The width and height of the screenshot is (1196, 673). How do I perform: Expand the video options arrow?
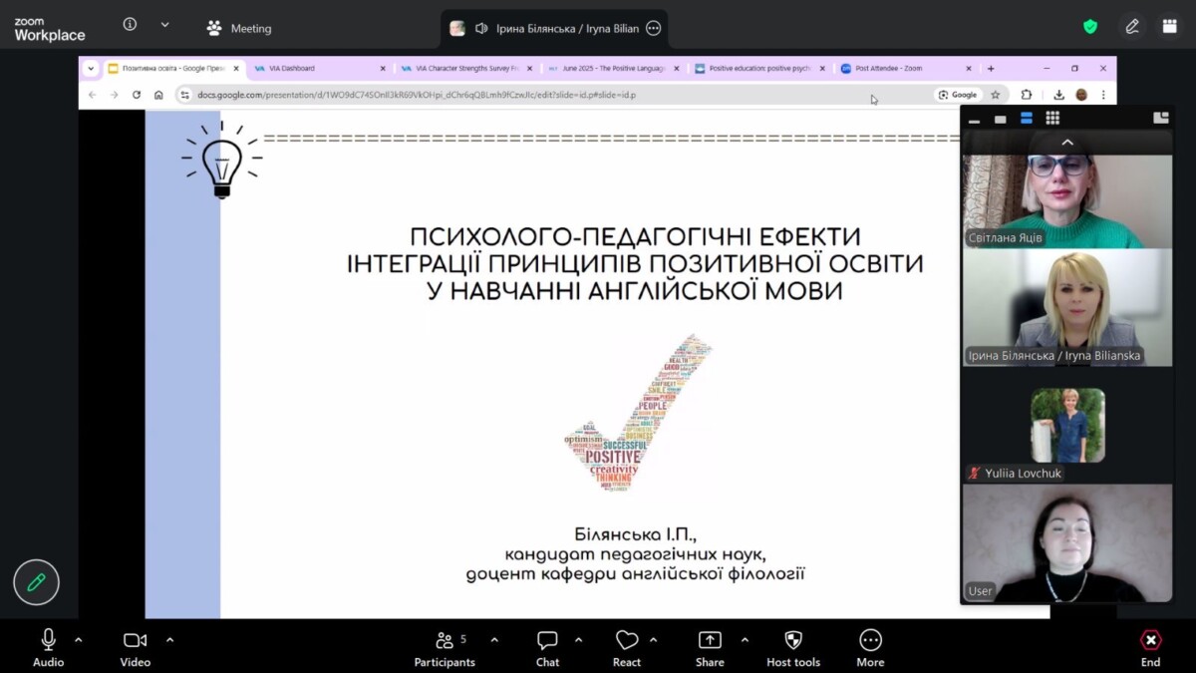pos(169,640)
